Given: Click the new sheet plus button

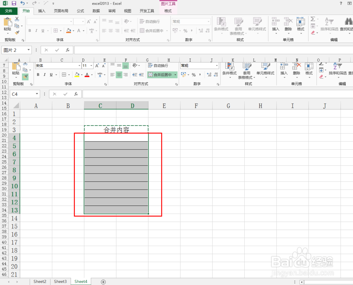Looking at the screenshot, I should (x=103, y=281).
